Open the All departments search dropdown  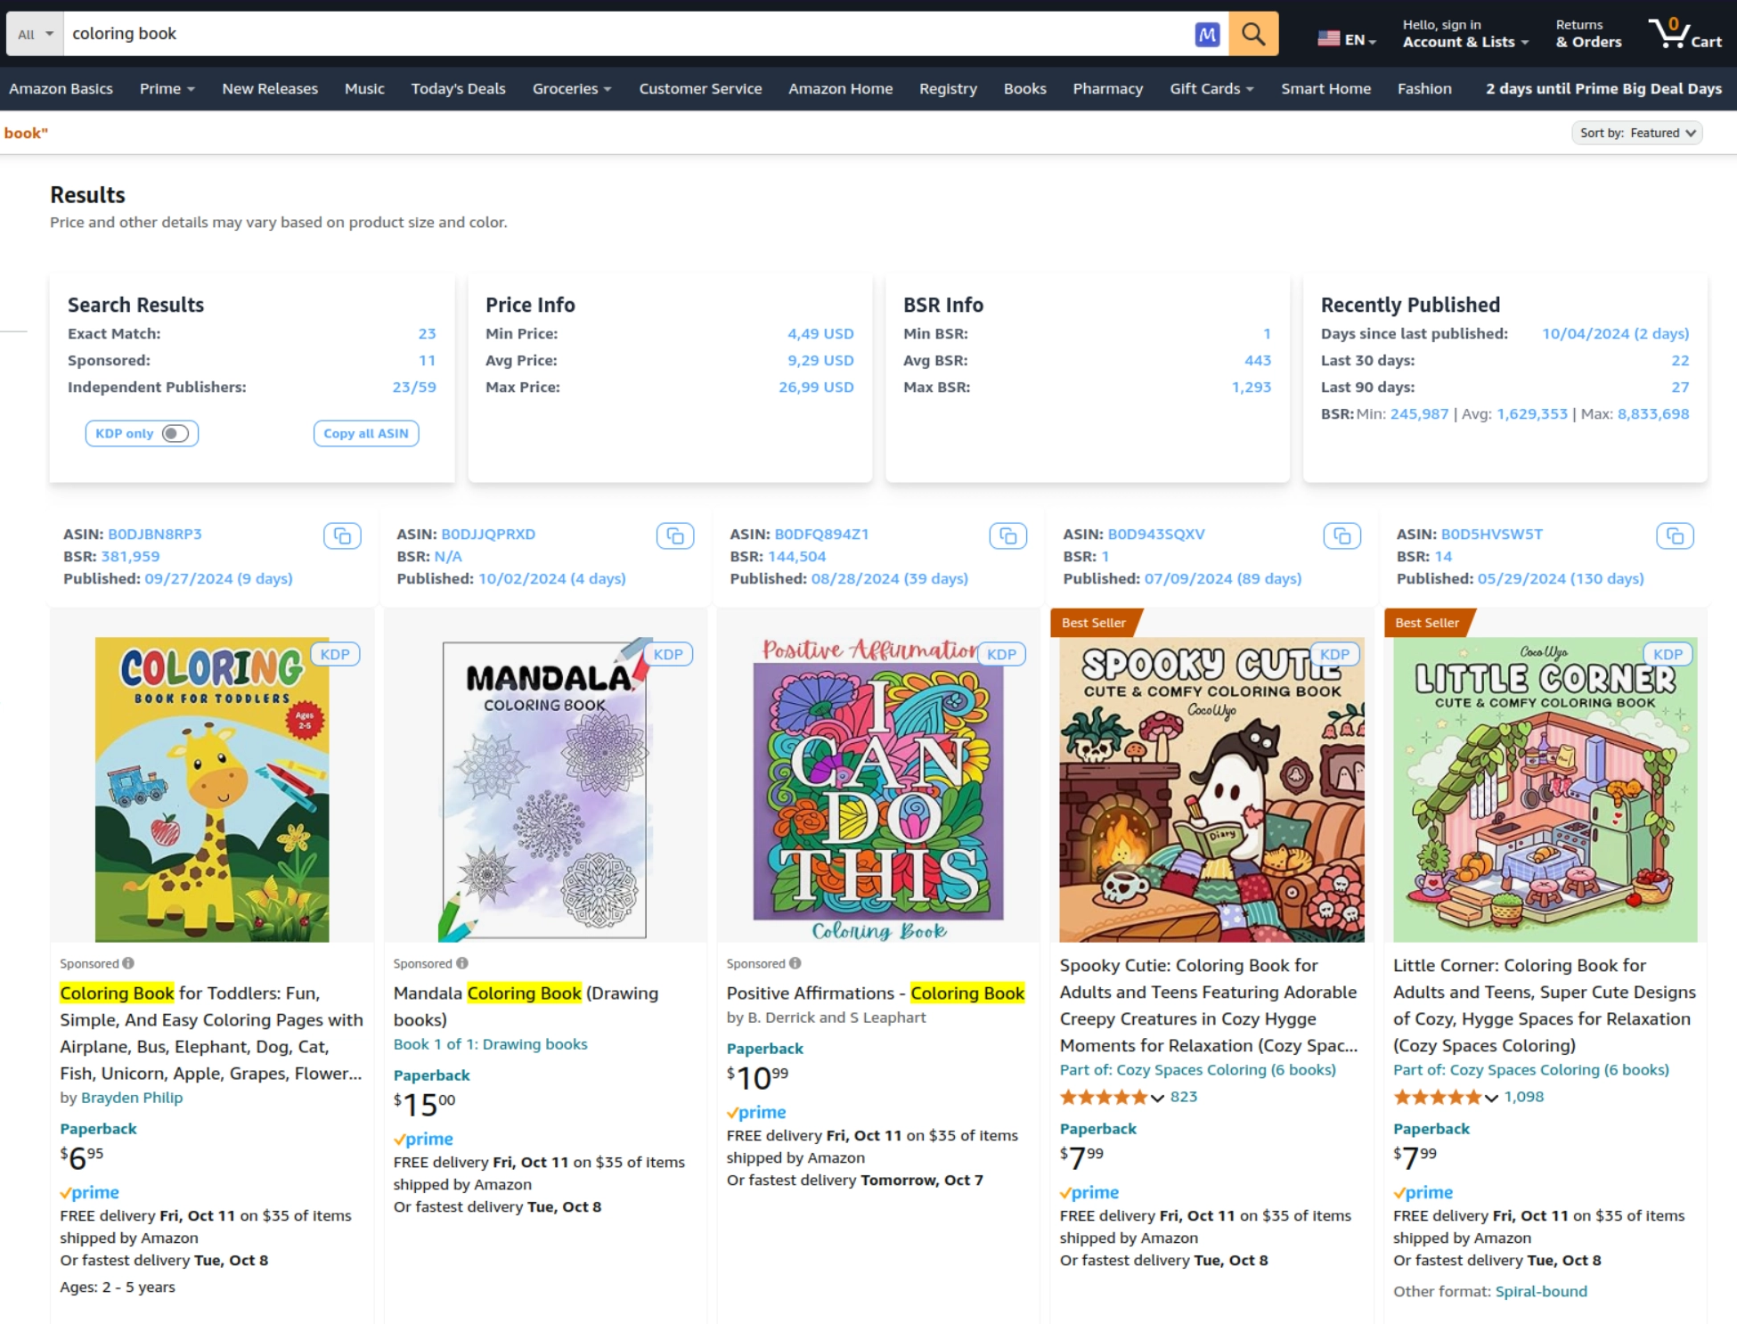35,34
